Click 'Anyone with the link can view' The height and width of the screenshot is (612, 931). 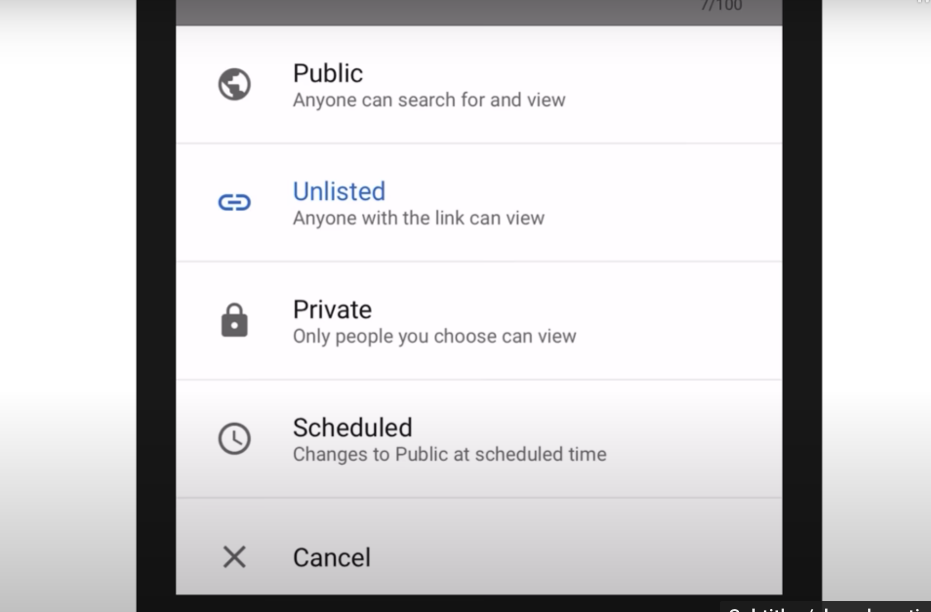pyautogui.click(x=419, y=218)
